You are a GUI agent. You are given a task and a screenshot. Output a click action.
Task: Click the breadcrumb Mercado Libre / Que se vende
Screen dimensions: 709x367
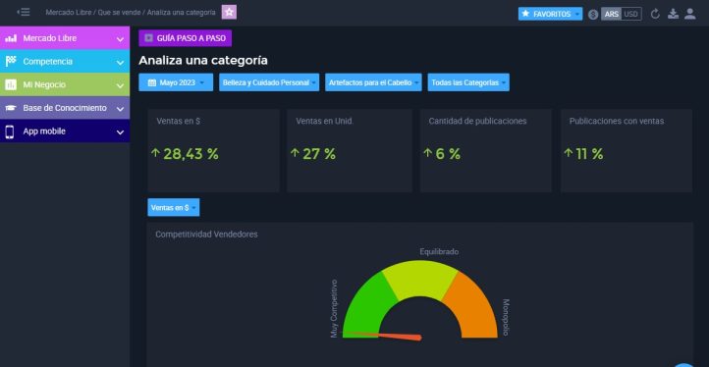(93, 13)
